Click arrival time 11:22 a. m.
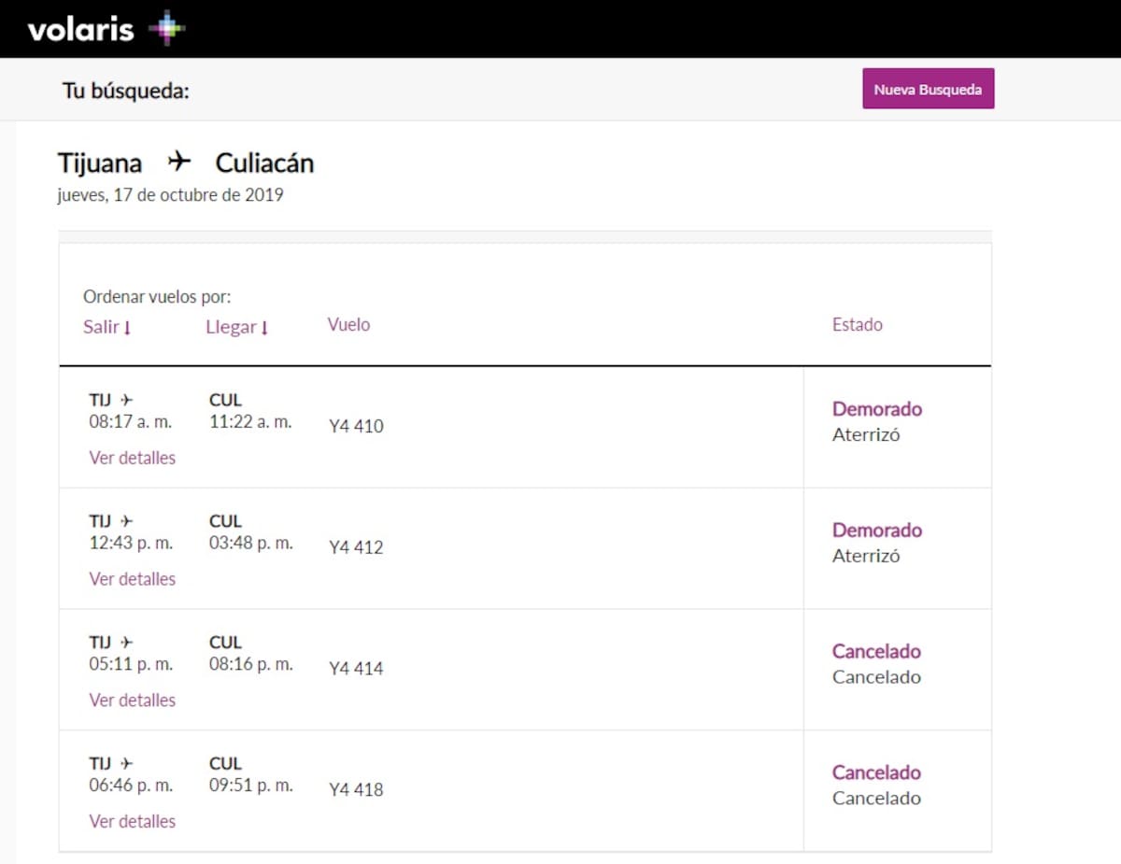Viewport: 1121px width, 864px height. coord(250,422)
